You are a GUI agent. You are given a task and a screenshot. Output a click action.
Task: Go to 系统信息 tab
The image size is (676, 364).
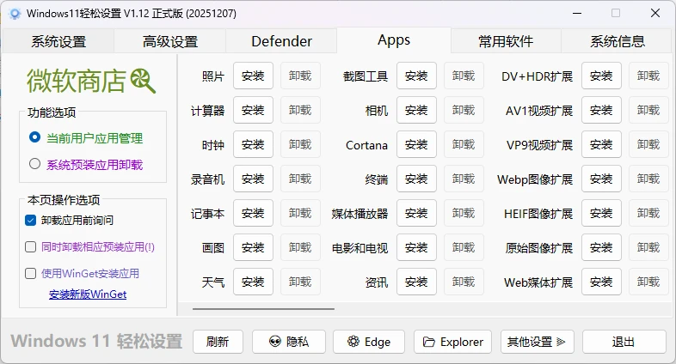(618, 41)
